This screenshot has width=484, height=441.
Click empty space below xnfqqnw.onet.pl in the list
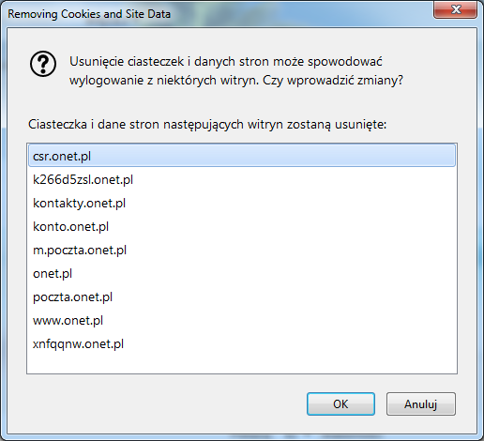[242, 364]
